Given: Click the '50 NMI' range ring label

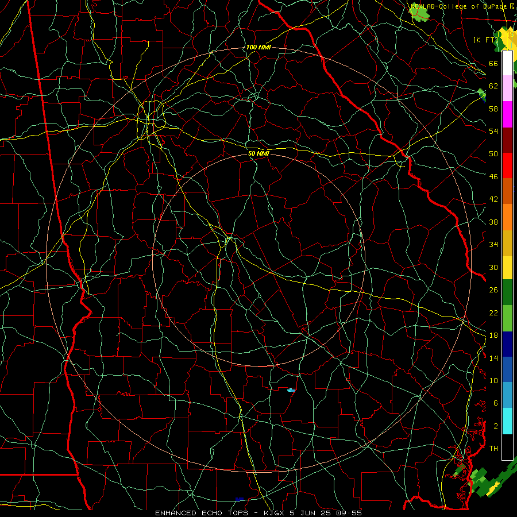Looking at the screenshot, I should point(258,153).
